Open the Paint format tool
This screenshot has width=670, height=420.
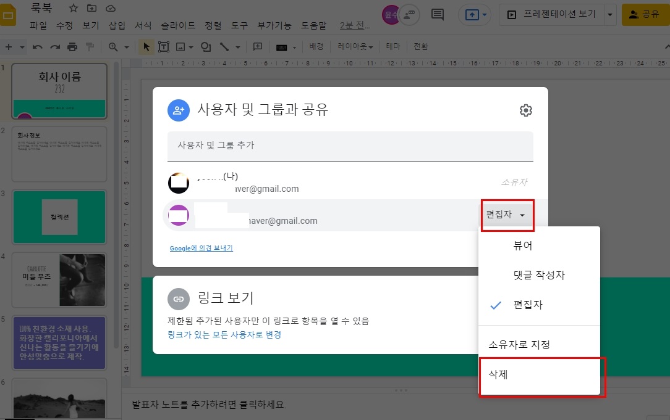pos(89,46)
